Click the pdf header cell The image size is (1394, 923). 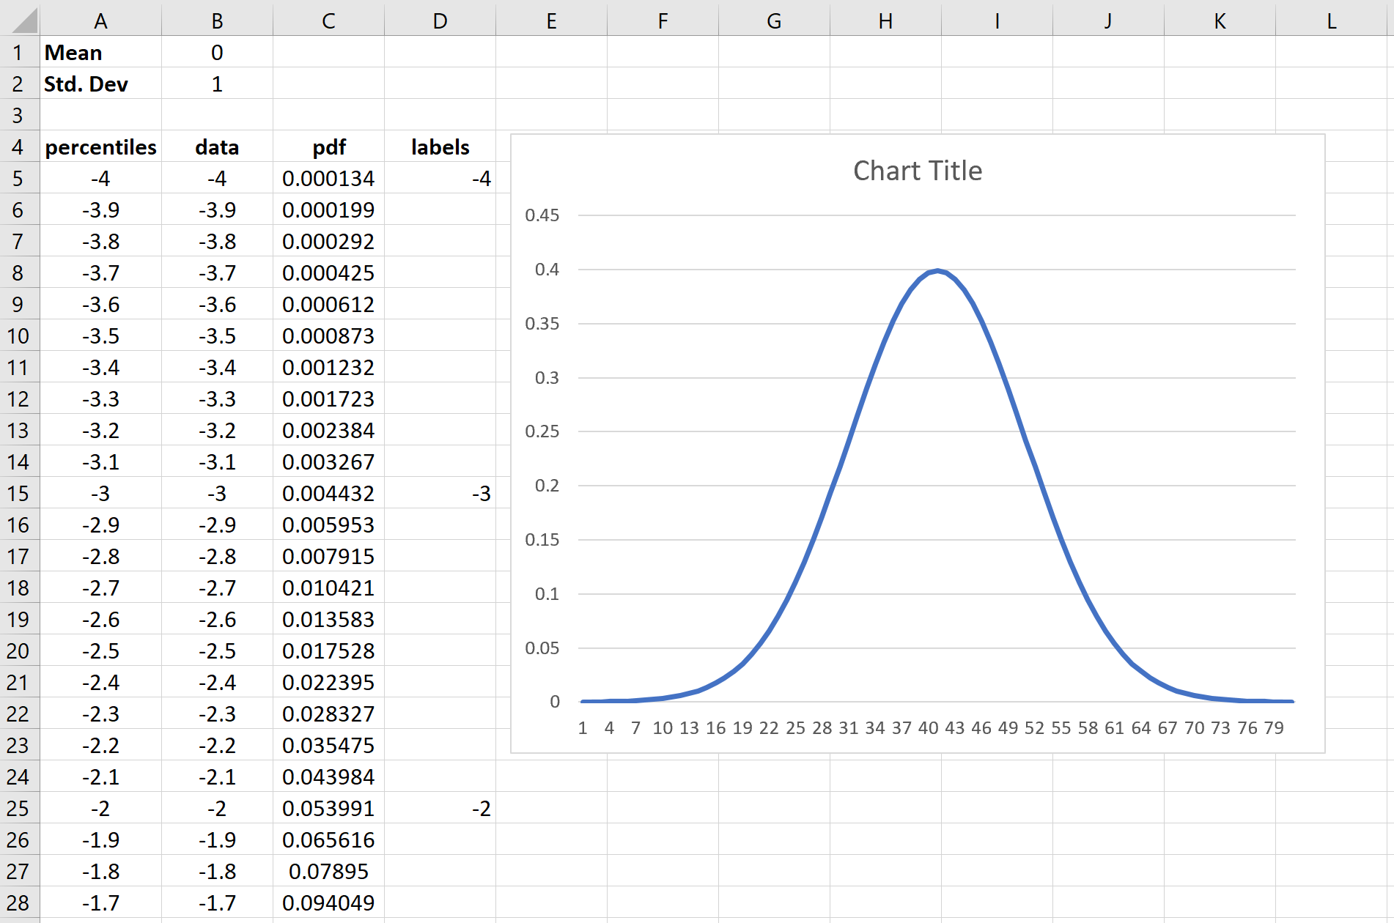point(328,147)
